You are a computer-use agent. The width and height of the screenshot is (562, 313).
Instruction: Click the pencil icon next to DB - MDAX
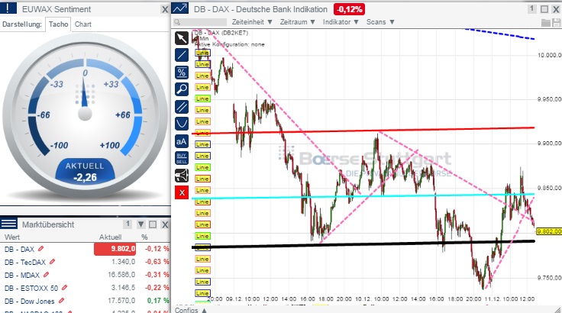click(46, 275)
